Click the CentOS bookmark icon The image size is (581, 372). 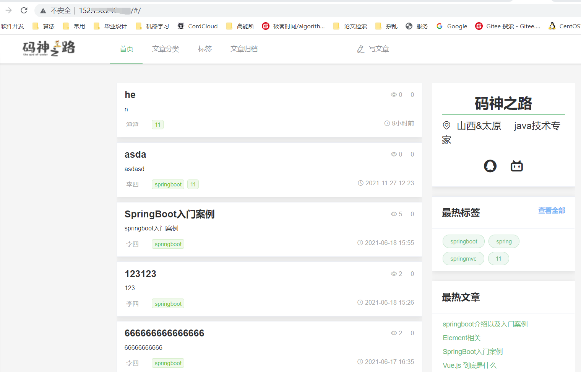pos(552,26)
